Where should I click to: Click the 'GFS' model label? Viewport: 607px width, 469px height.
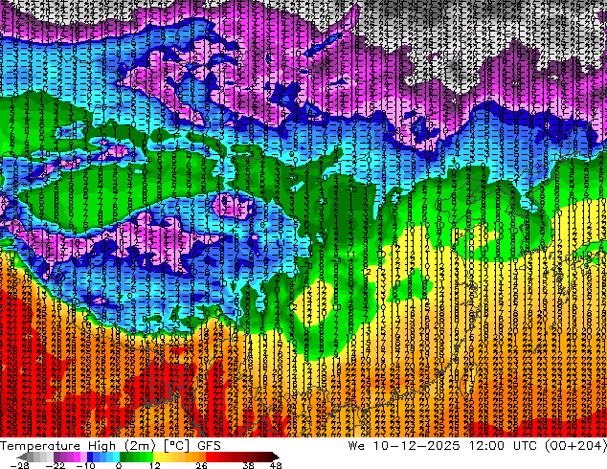point(209,445)
